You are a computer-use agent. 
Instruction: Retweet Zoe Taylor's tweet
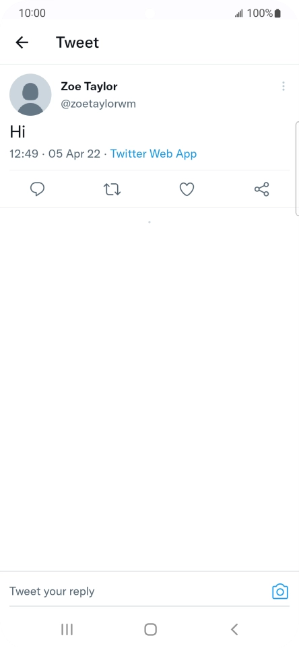click(x=112, y=190)
